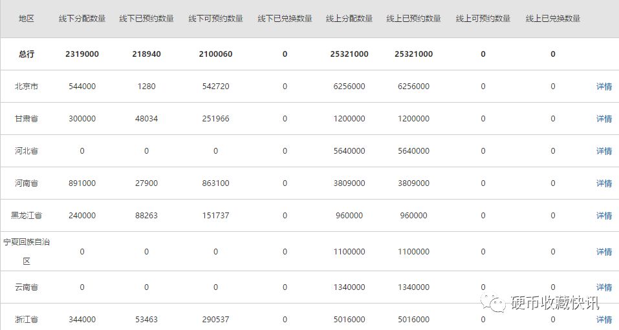Select the 浙江省 region cell
The width and height of the screenshot is (619, 330).
pos(27,320)
